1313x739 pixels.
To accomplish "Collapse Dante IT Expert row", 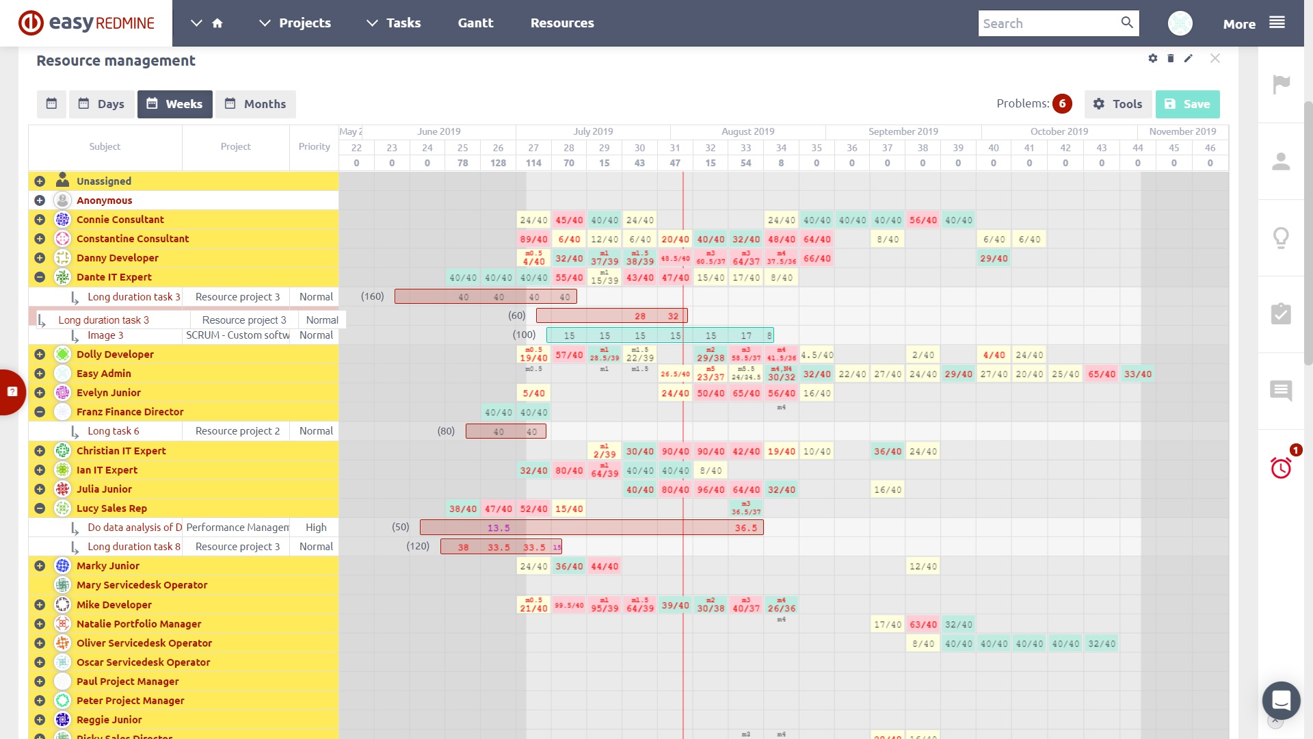I will (x=40, y=277).
